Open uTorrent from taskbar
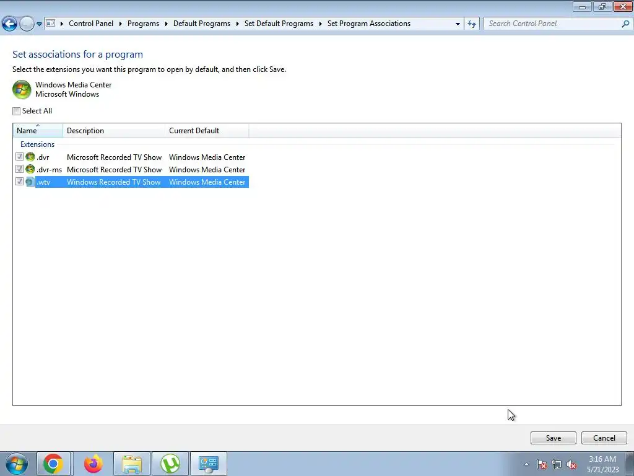634x476 pixels. tap(170, 464)
